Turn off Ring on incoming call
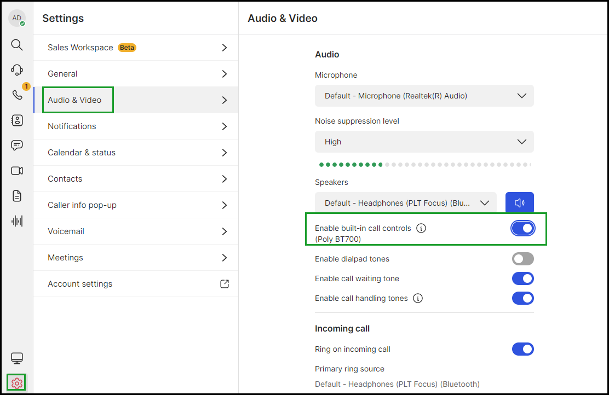Screen dimensions: 609x395 [523, 349]
